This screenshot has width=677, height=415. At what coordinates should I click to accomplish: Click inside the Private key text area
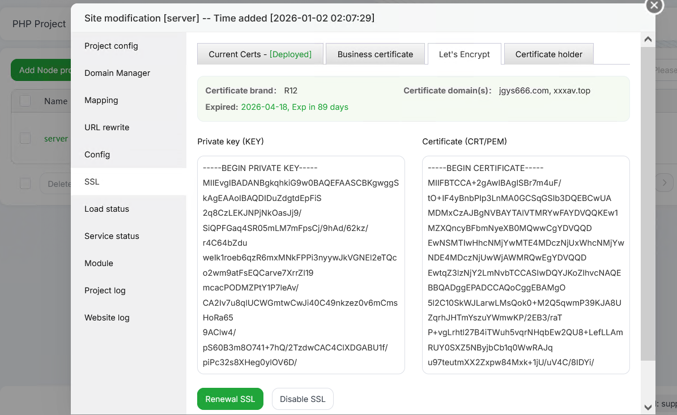point(301,265)
